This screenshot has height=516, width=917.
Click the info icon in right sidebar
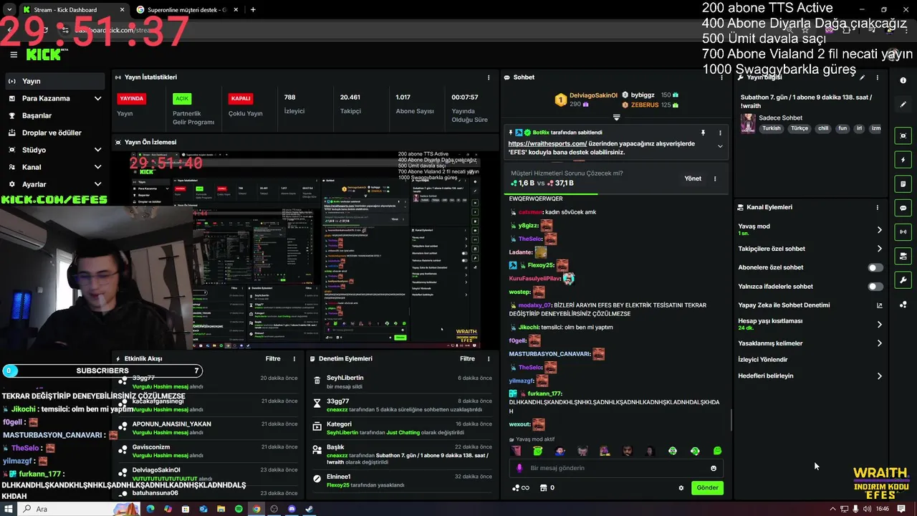tap(903, 80)
